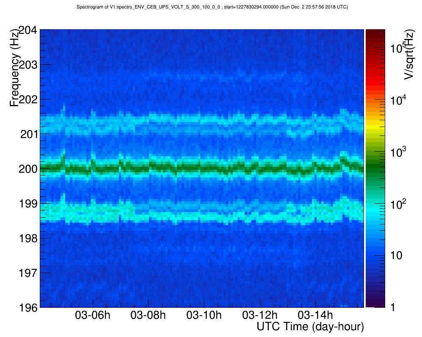This screenshot has width=422, height=337.
Task: Click the 'UTC Time (day-hour)' axis label
Action: tap(310, 326)
